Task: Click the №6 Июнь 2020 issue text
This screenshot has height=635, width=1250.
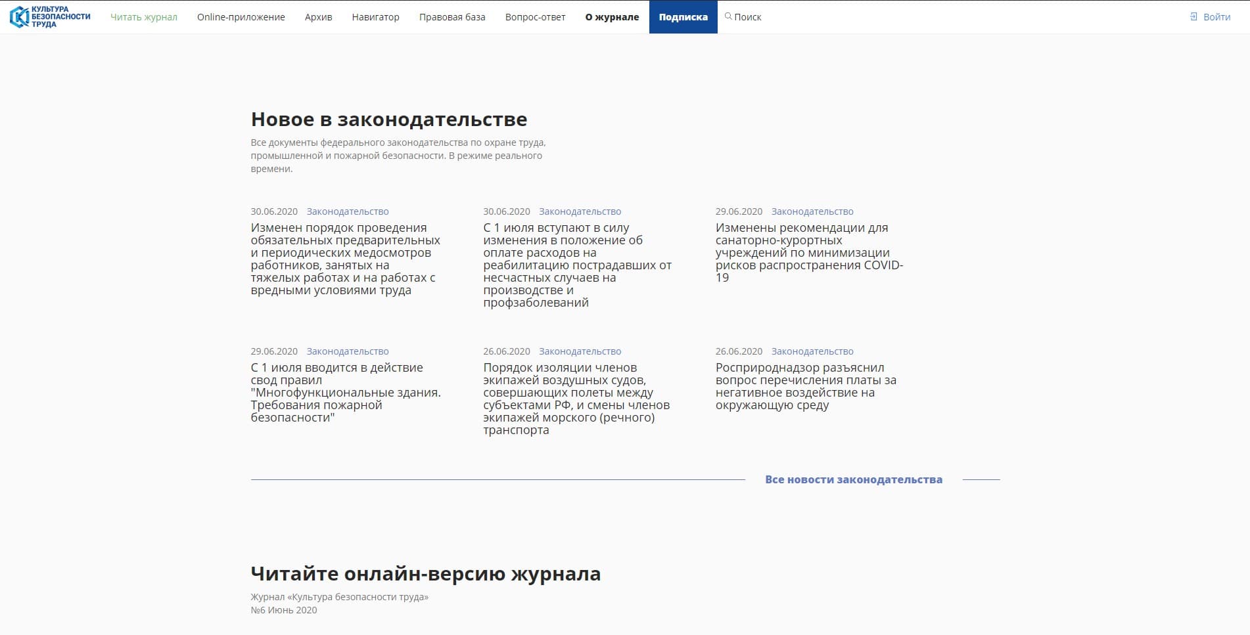Action: 284,610
